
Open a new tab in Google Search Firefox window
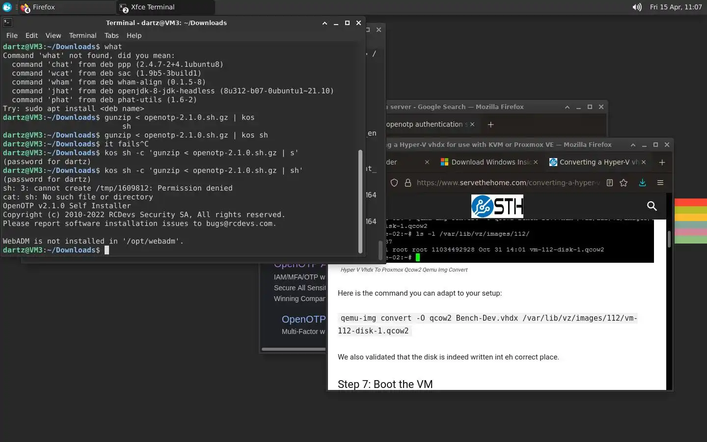tap(490, 124)
